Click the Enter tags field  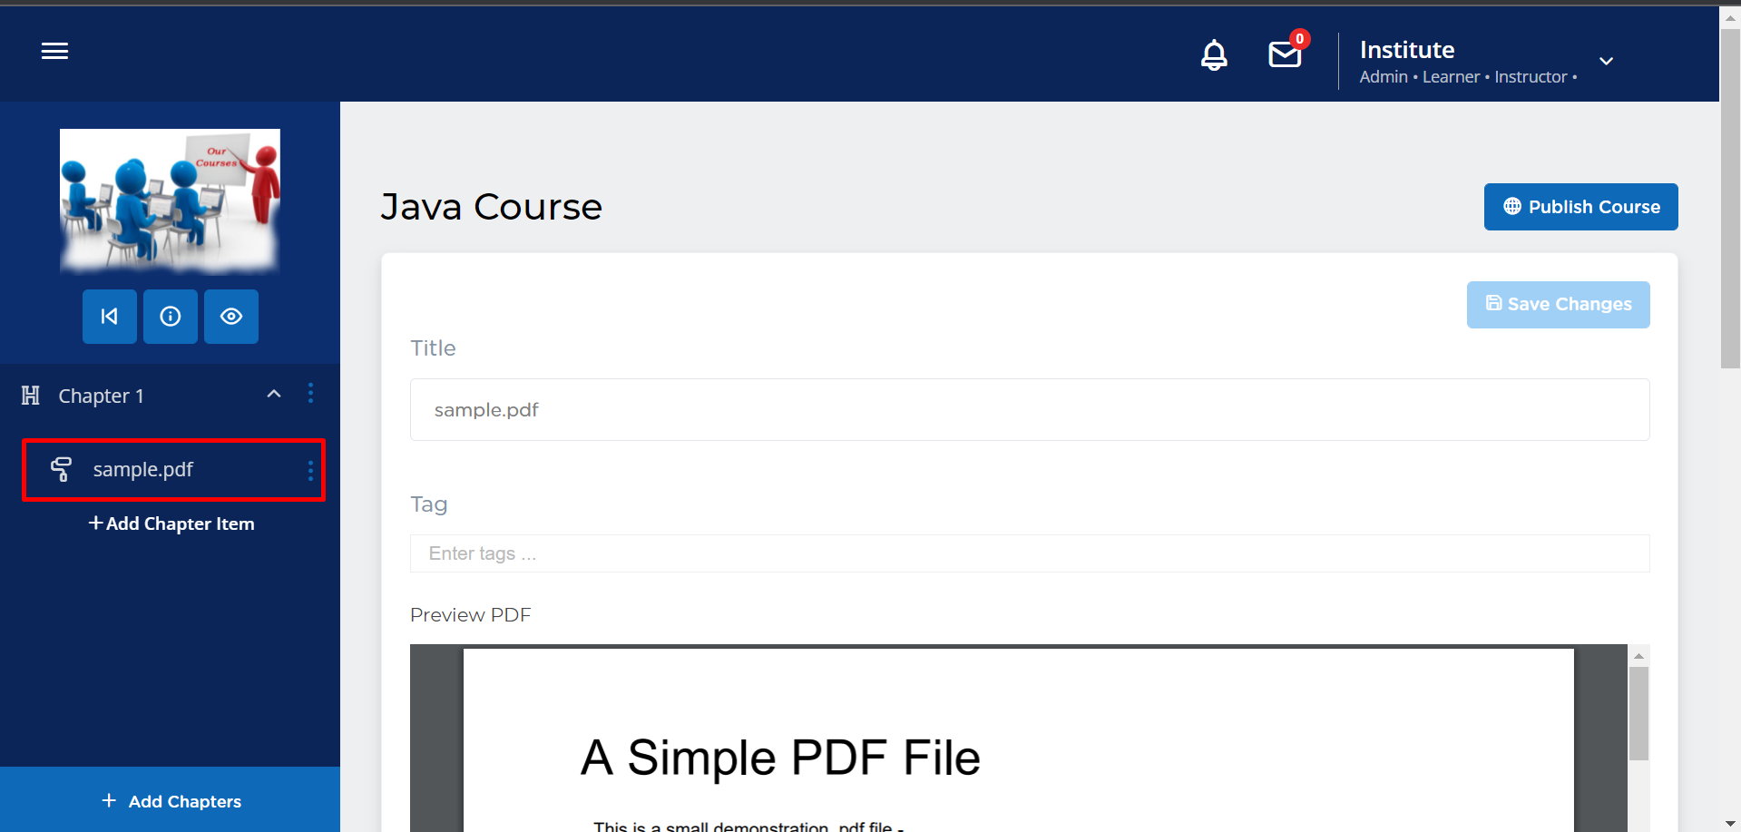[x=1029, y=553]
